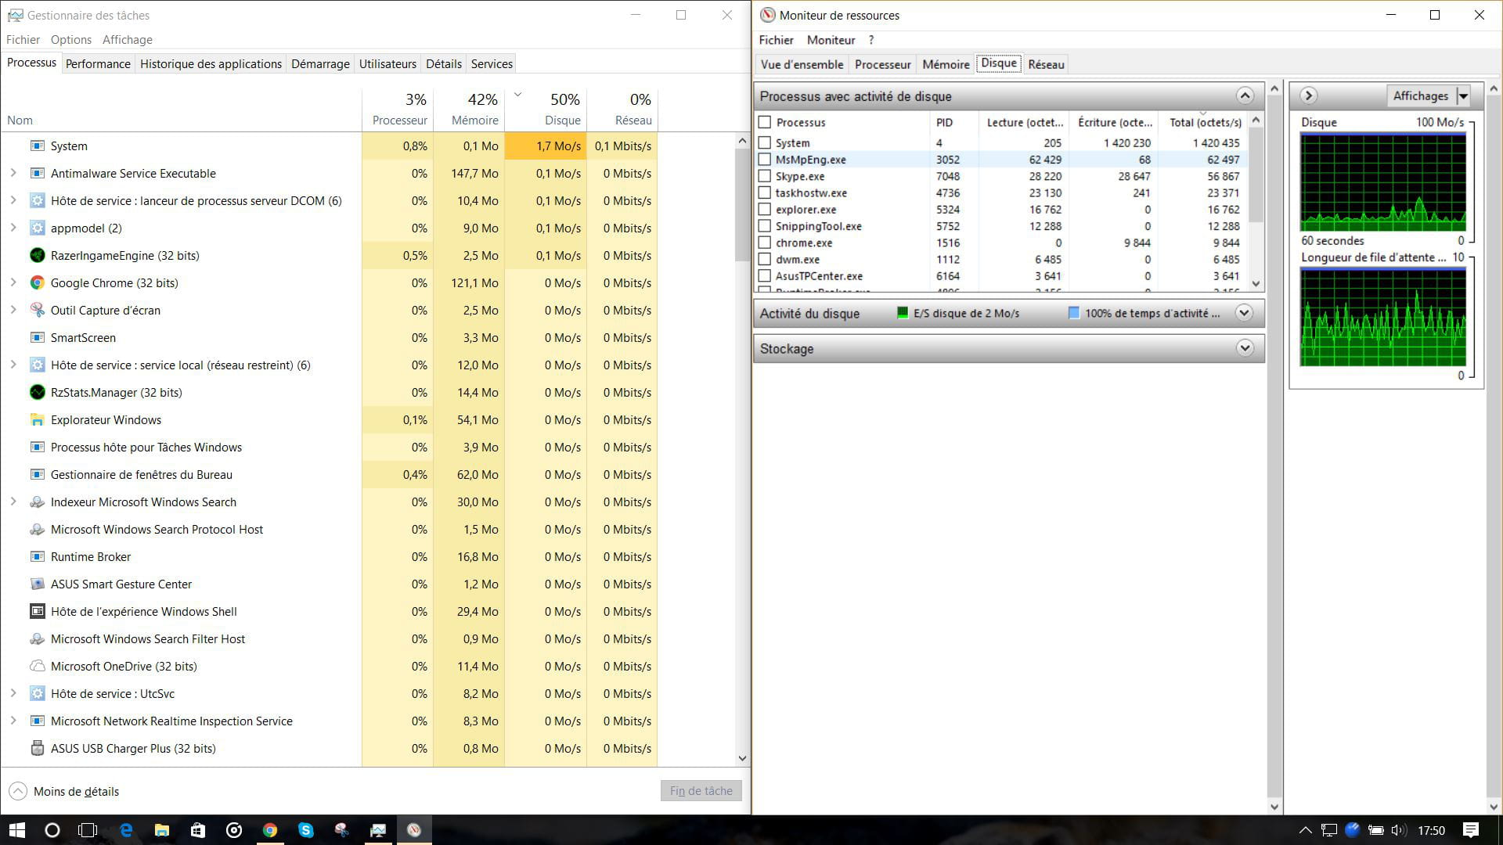This screenshot has width=1503, height=845.
Task: Open the notification center icon in tray
Action: pos(1470,830)
